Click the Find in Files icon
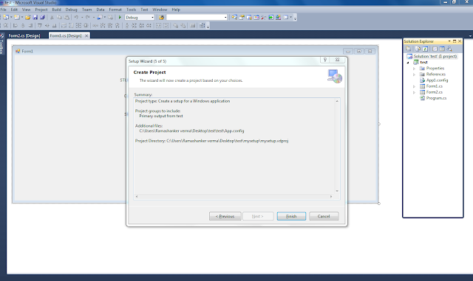Screen dimensions: 473x281 161,18
